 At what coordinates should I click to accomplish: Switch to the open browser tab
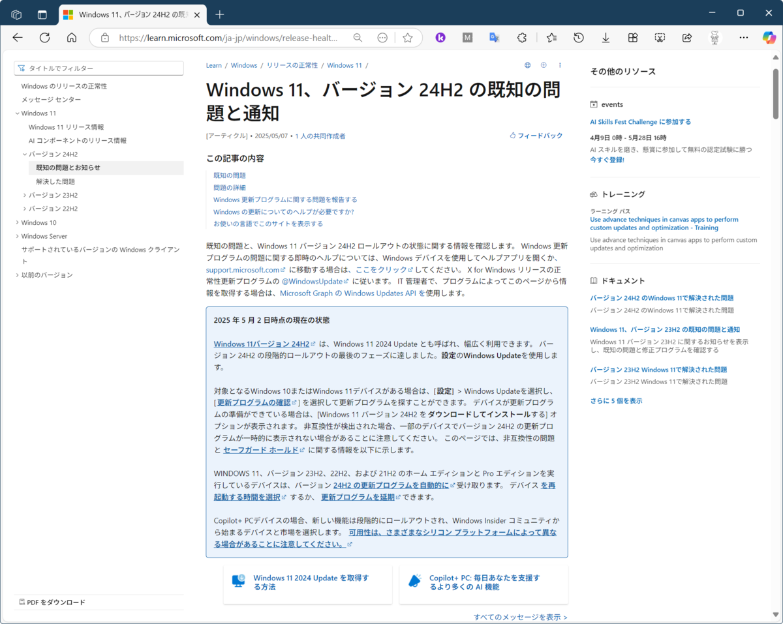[x=130, y=14]
